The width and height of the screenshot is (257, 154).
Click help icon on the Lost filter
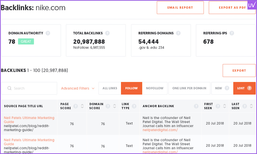coord(249,88)
